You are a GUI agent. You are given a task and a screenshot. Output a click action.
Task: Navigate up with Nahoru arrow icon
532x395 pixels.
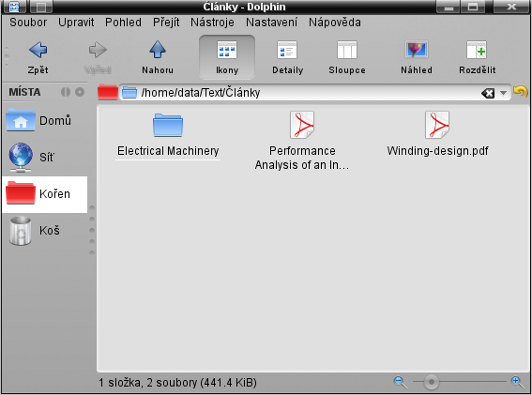(158, 50)
